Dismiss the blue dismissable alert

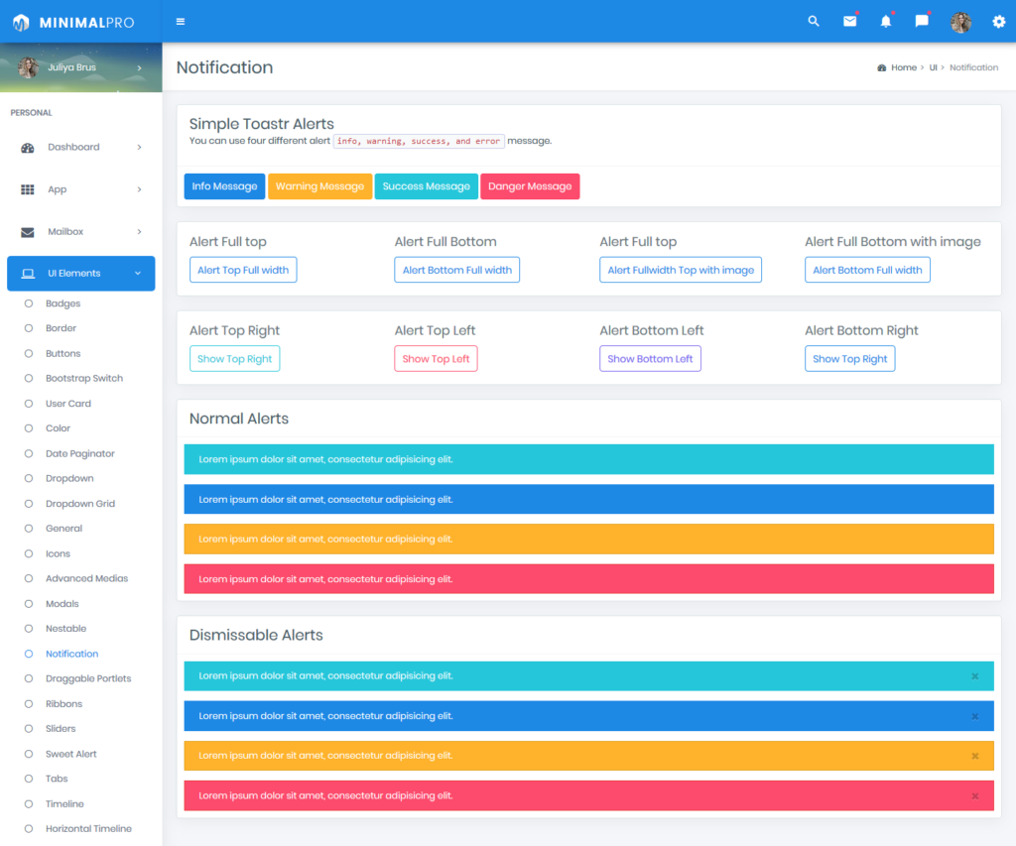(974, 716)
